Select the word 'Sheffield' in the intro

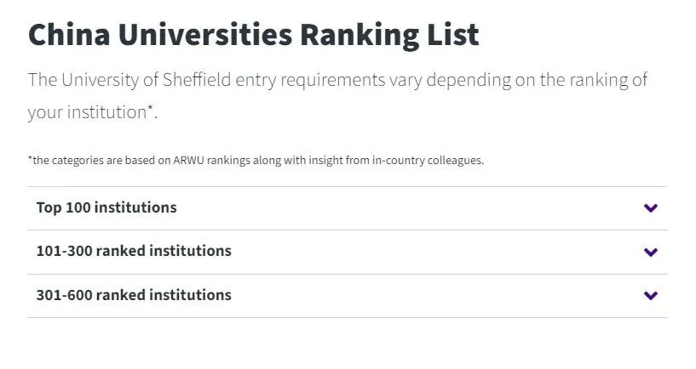pyautogui.click(x=197, y=80)
